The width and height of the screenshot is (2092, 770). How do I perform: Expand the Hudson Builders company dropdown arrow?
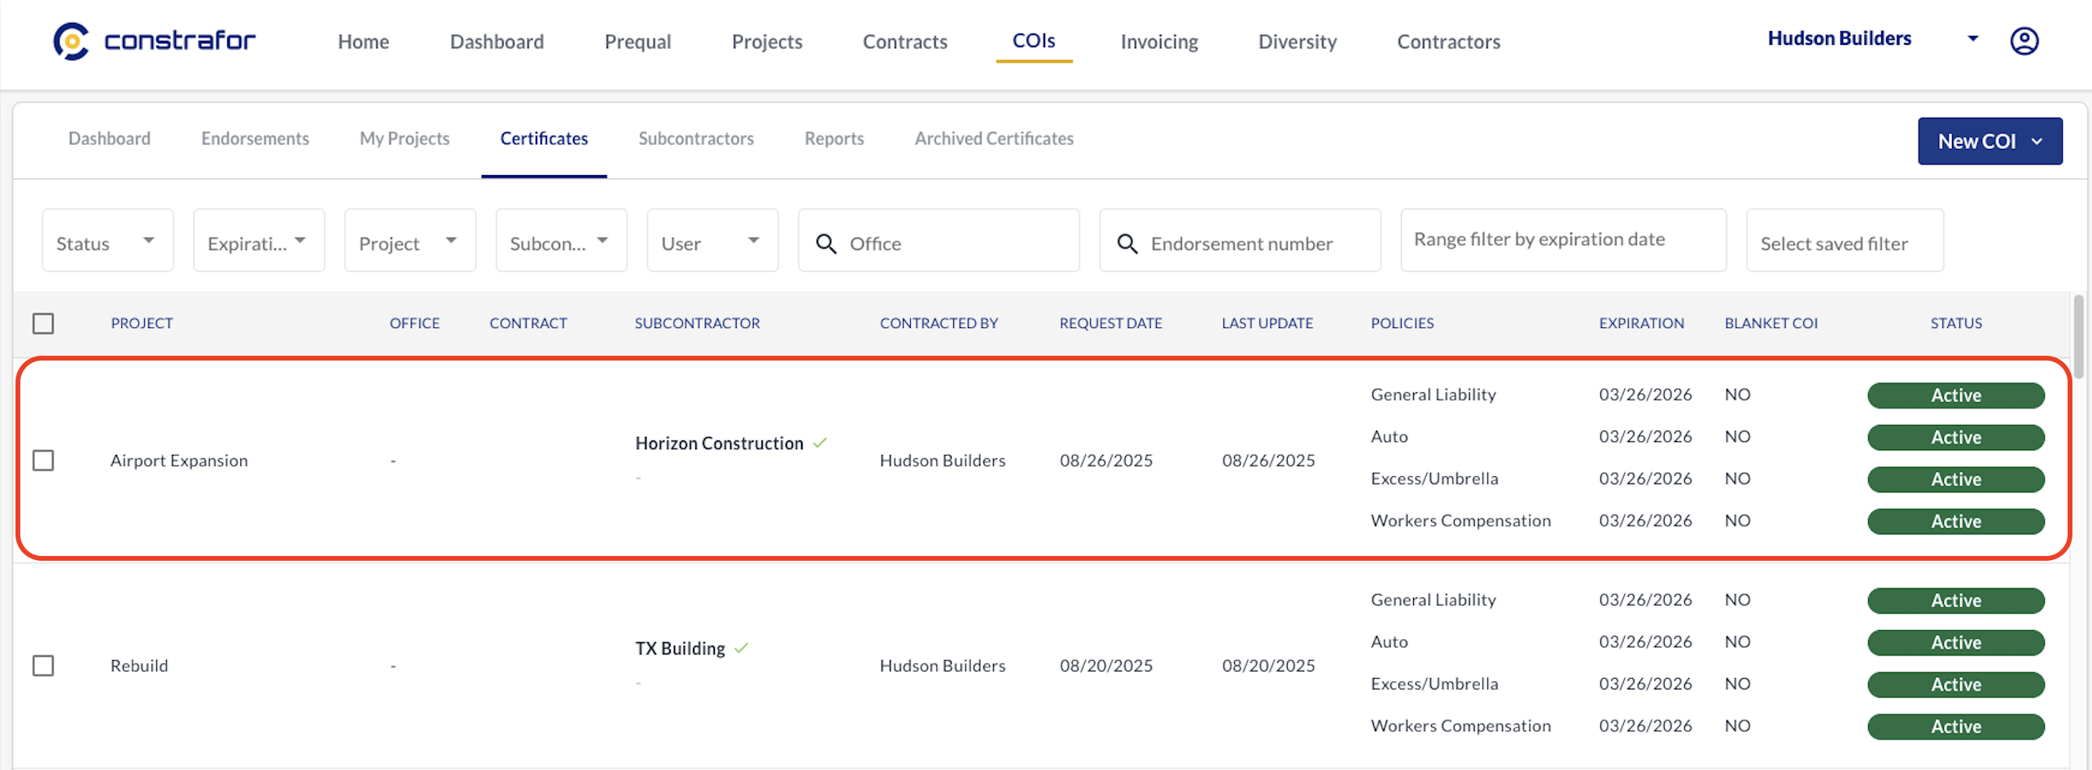[1972, 38]
